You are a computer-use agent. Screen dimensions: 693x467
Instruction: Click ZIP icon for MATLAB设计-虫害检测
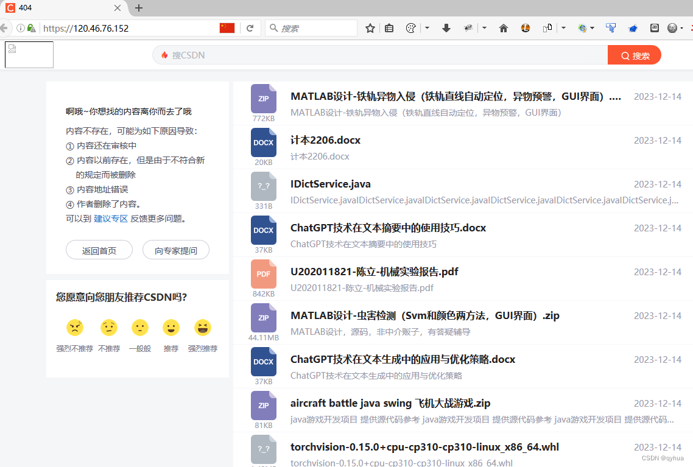(264, 317)
